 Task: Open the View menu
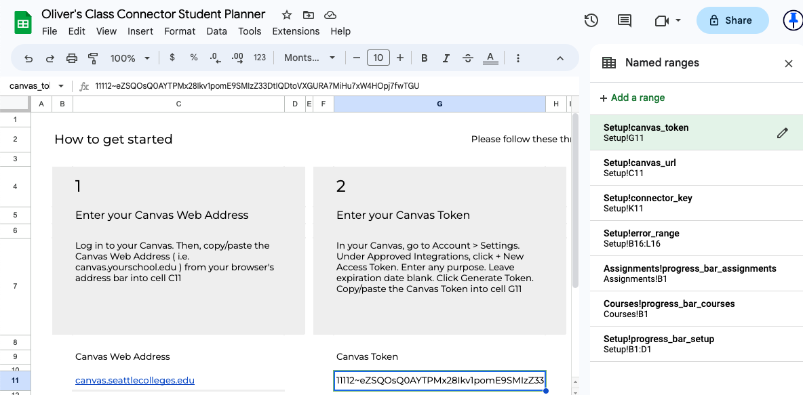pos(106,31)
